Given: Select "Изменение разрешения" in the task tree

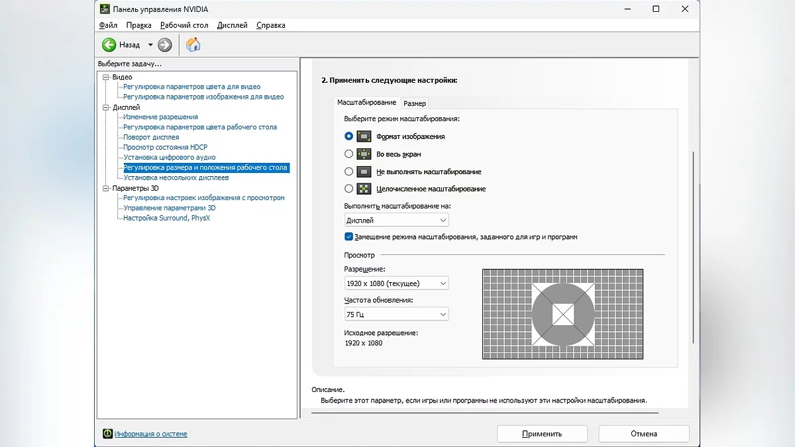Looking at the screenshot, I should [160, 117].
